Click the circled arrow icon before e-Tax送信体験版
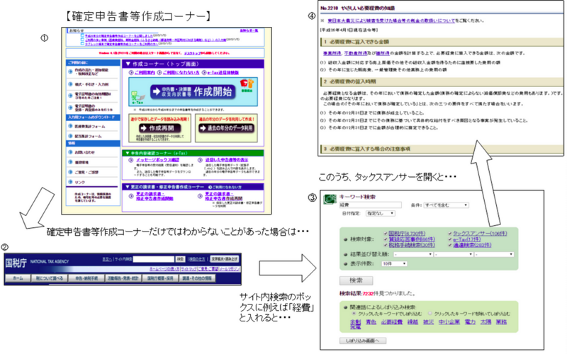567x354 pixels. (204, 73)
